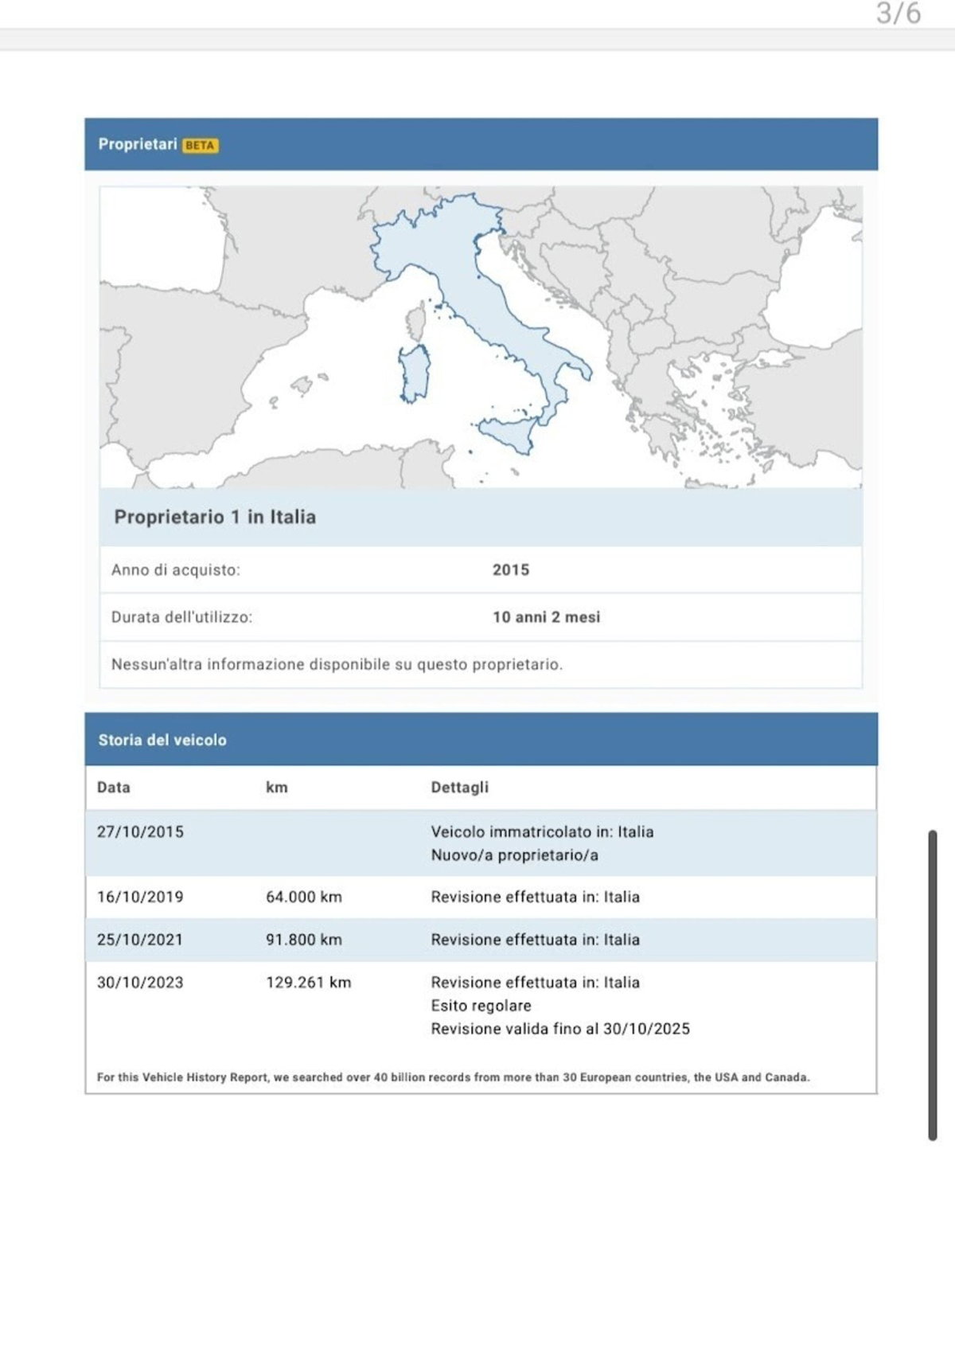Click the Anno di acquisto 2015 row
The width and height of the screenshot is (955, 1353).
[481, 569]
